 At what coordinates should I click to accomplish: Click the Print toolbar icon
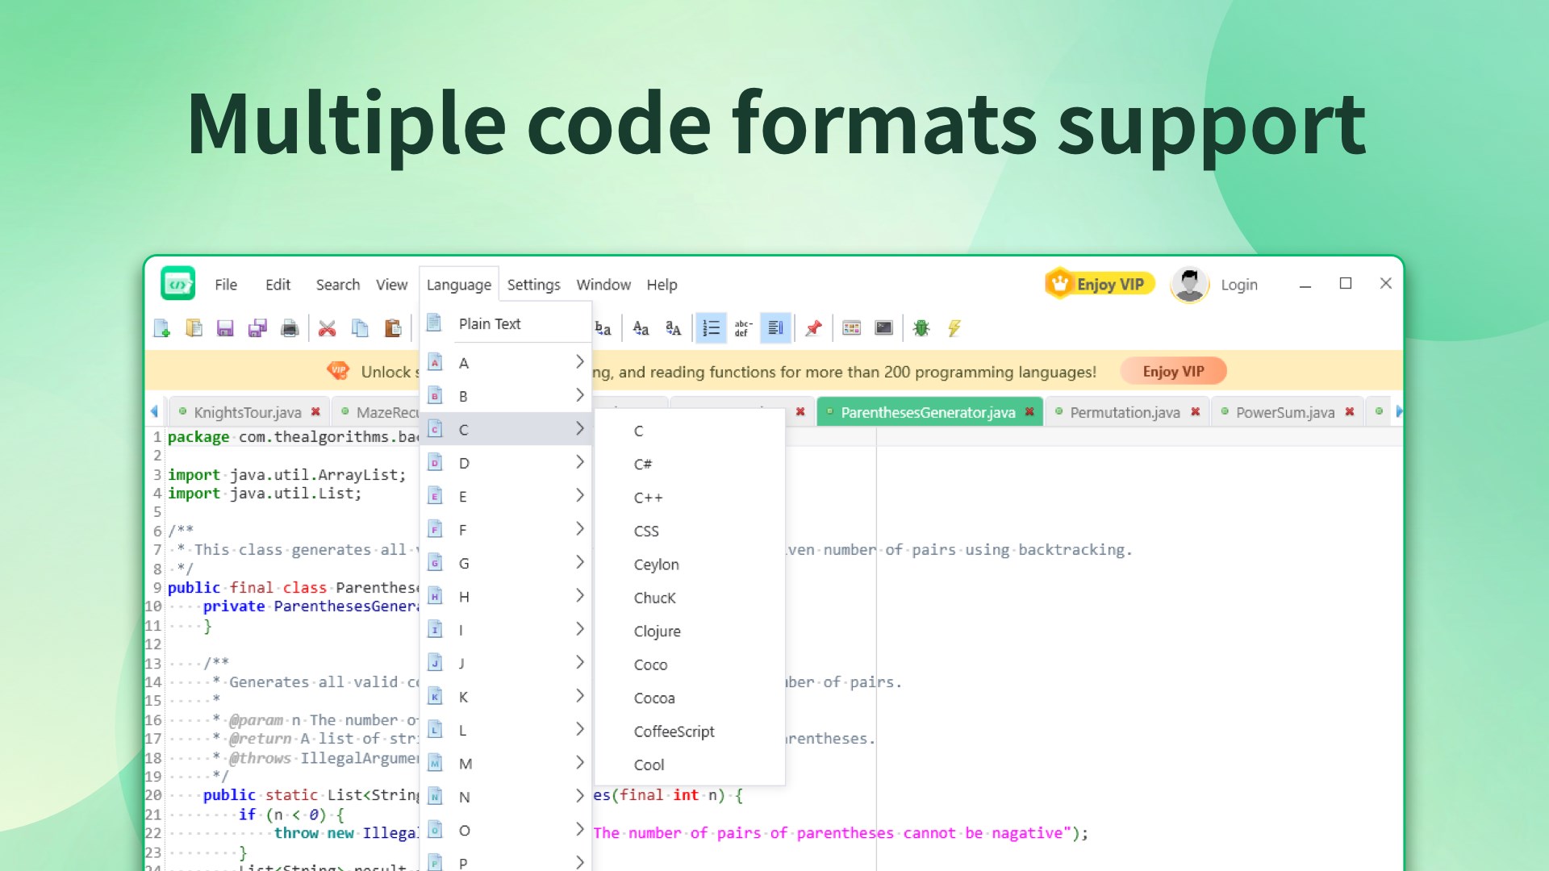290,328
